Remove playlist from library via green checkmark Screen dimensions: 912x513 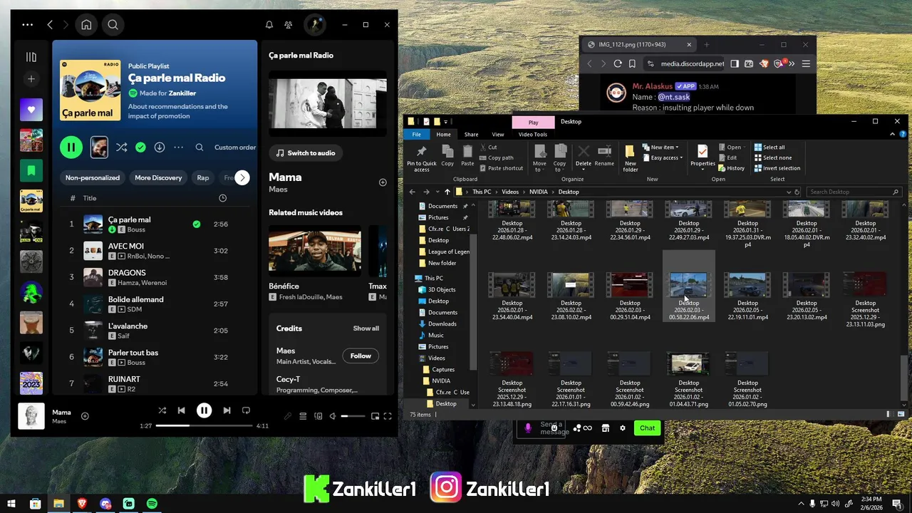pos(140,147)
